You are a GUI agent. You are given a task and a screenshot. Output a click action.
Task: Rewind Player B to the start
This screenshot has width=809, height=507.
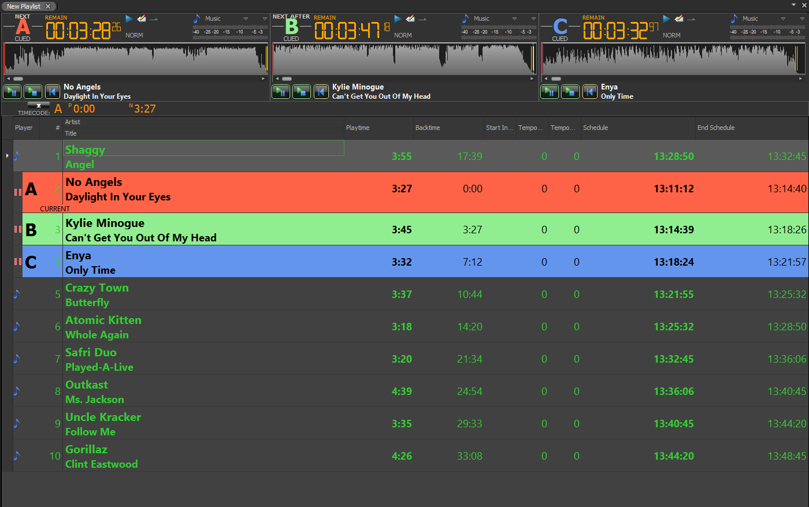[x=321, y=91]
